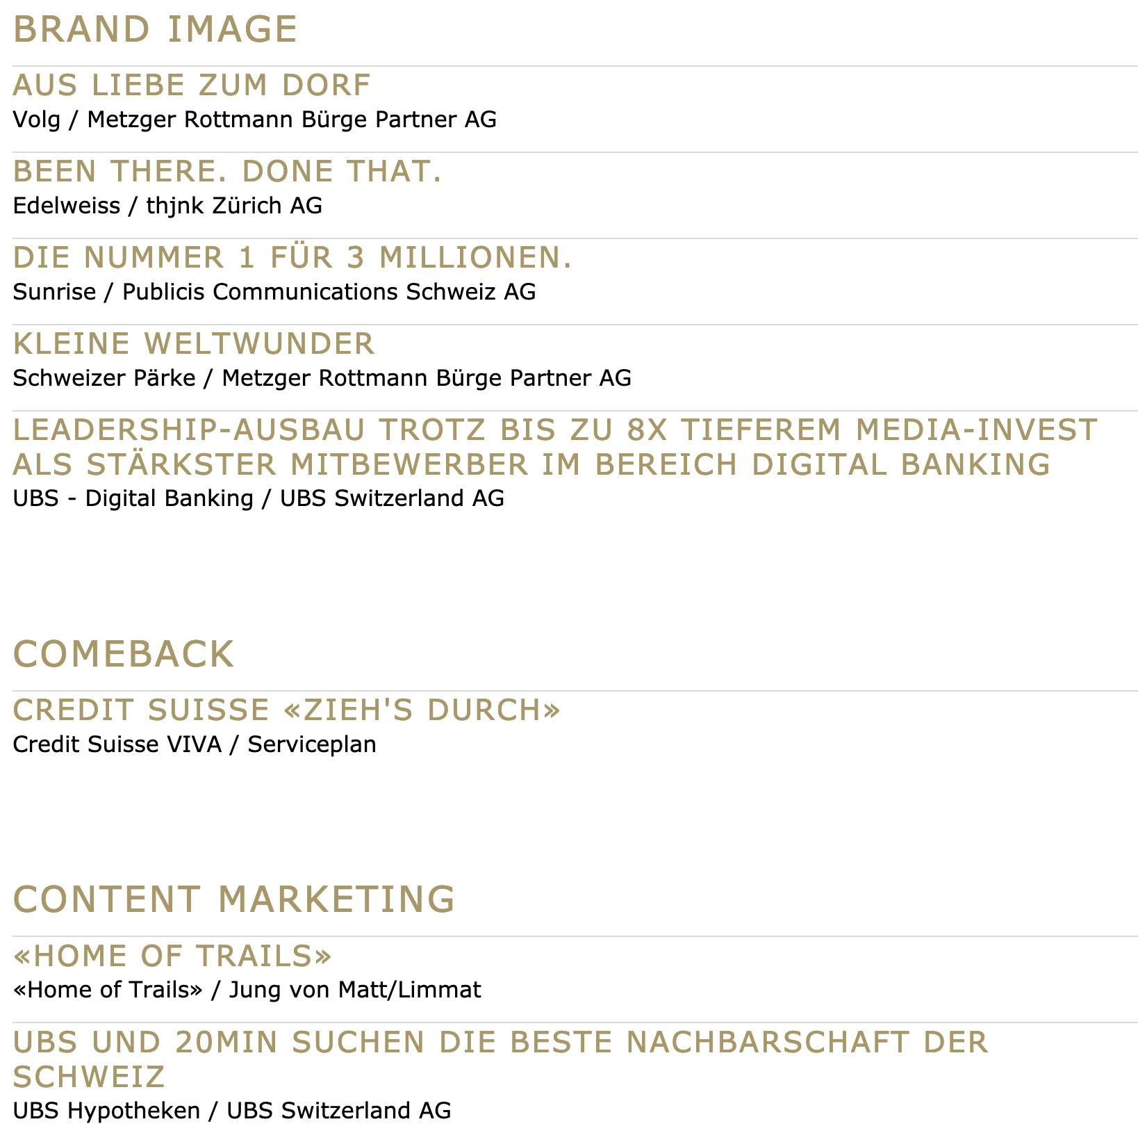Image resolution: width=1138 pixels, height=1133 pixels.
Task: Click the Comeback section heading
Action: pos(124,654)
